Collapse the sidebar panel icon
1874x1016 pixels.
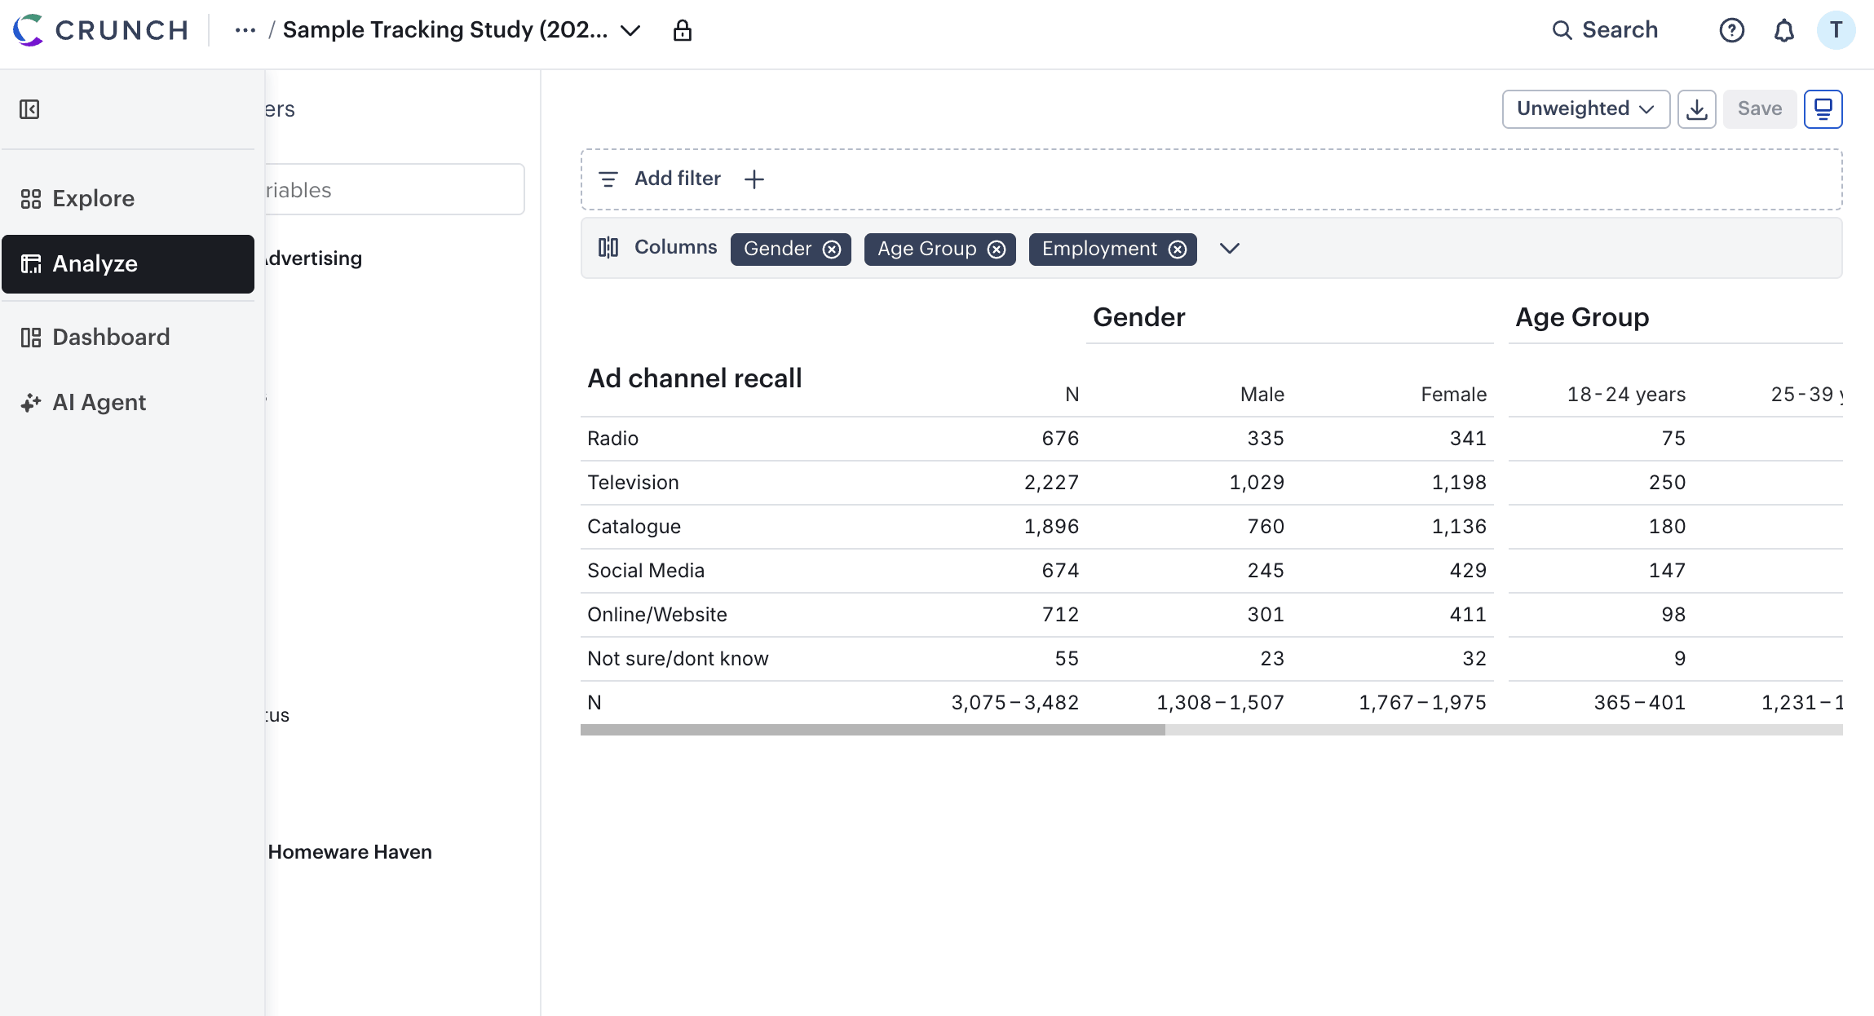[x=29, y=109]
